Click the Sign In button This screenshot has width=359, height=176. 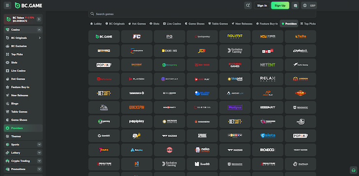point(262,5)
